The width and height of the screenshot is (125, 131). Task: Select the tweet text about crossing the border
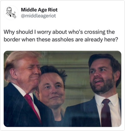[61, 36]
